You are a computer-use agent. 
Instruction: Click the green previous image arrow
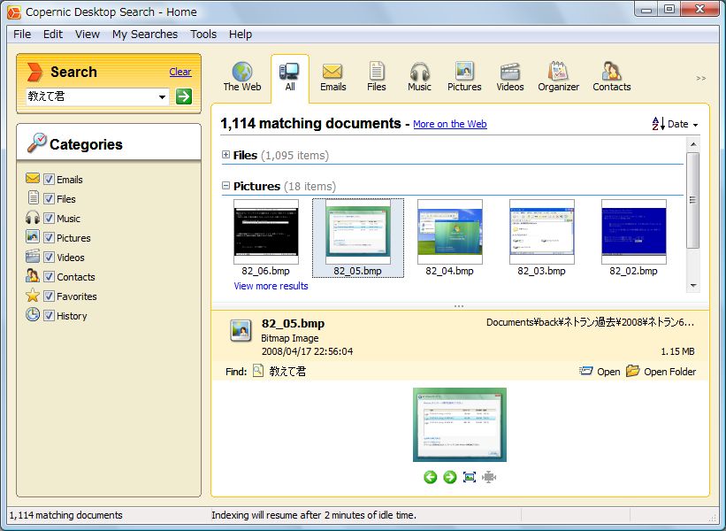430,477
